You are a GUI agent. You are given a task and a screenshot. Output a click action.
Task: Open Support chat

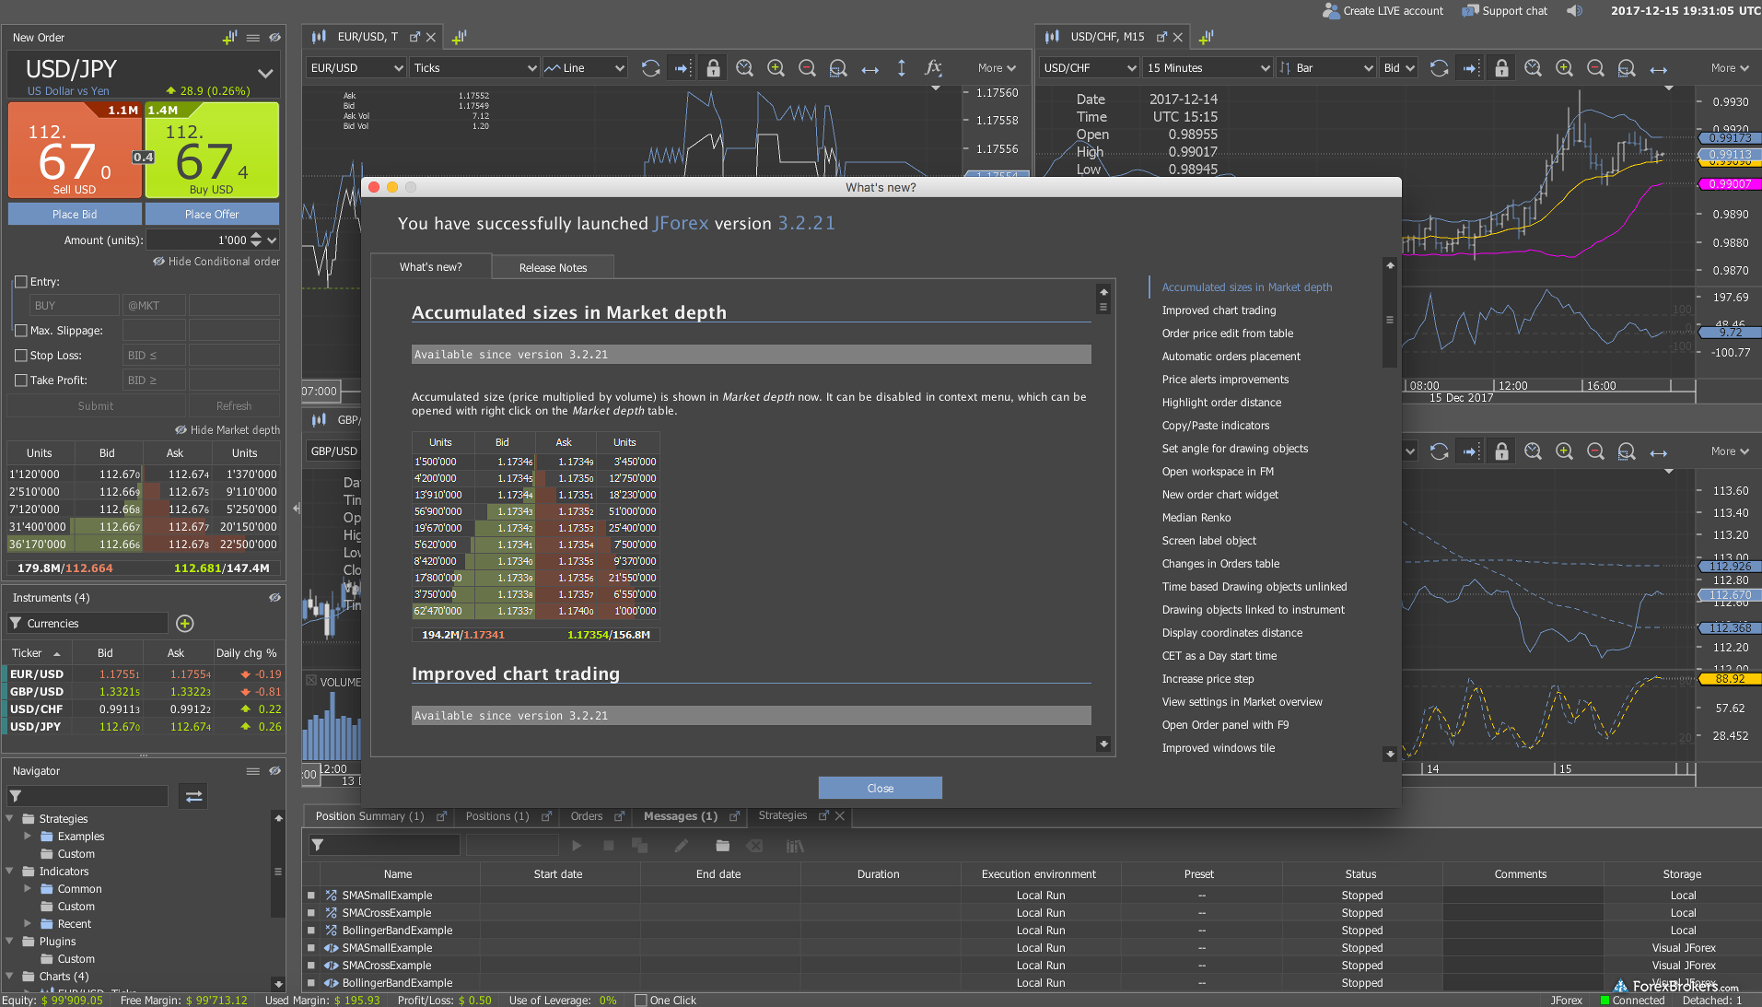point(1504,11)
